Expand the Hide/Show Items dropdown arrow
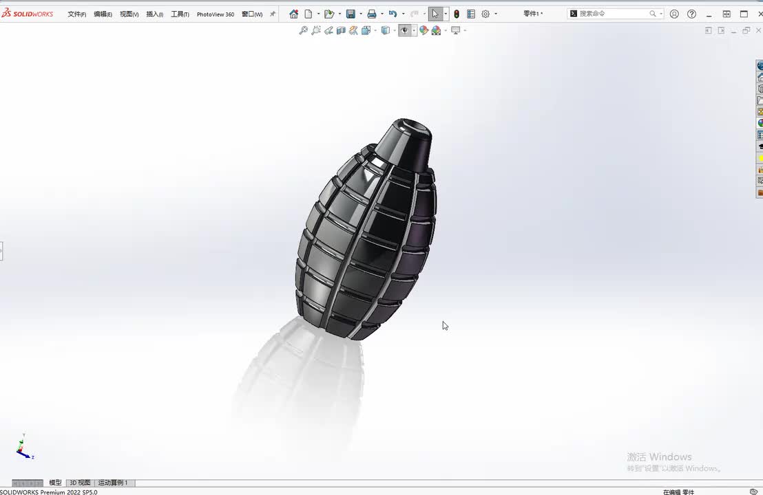Viewport: 763px width, 495px height. (x=414, y=31)
